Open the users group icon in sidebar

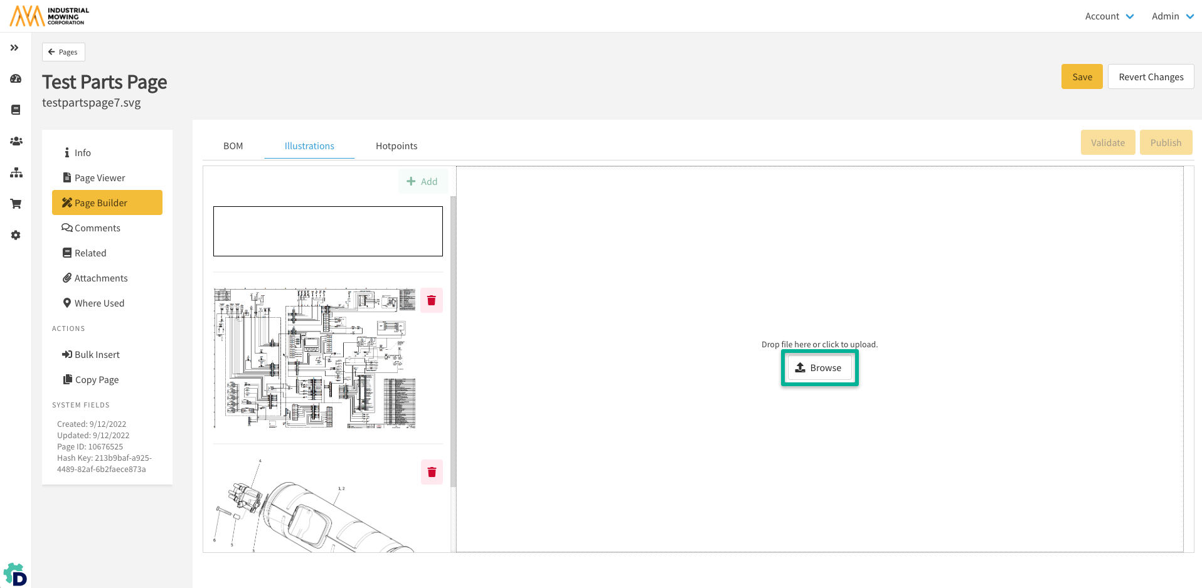pos(16,141)
